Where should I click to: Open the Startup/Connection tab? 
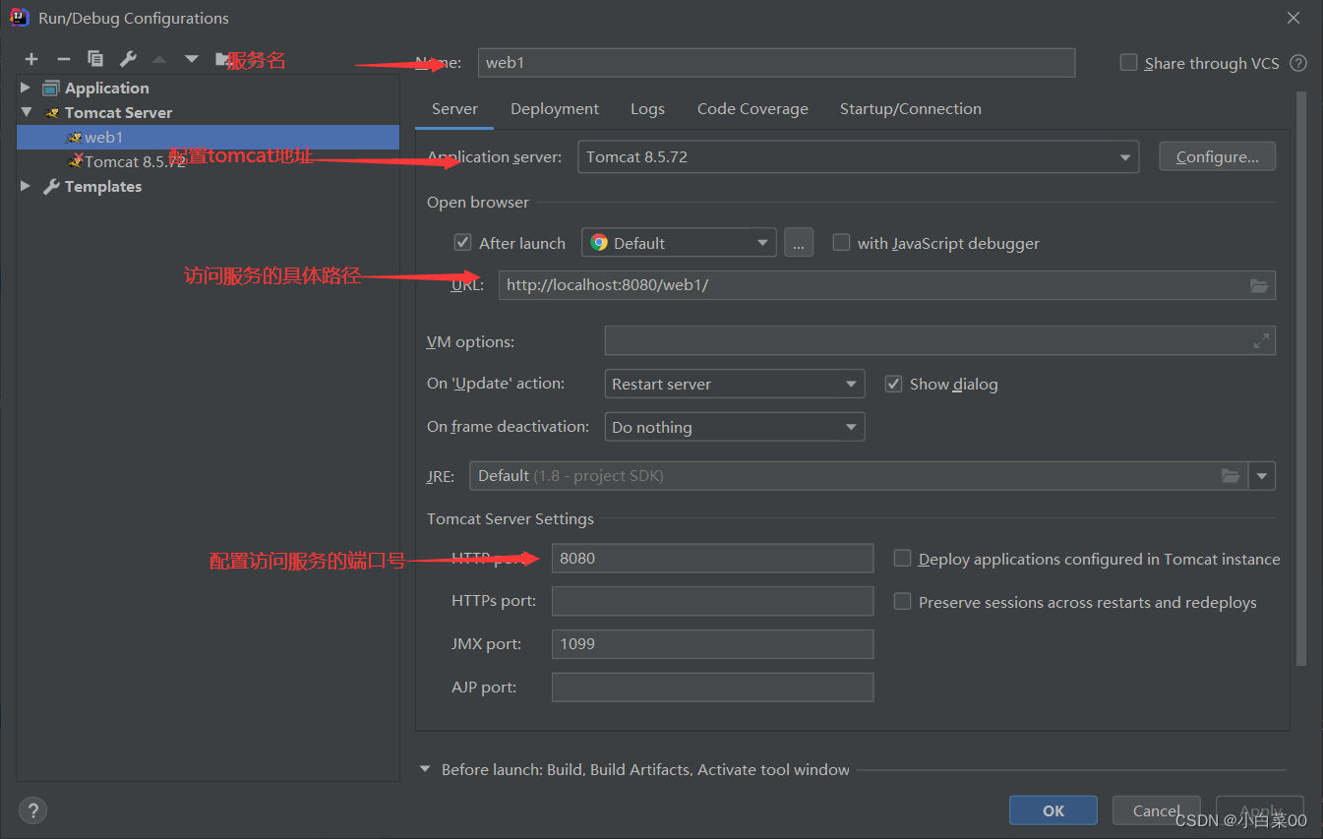(910, 109)
